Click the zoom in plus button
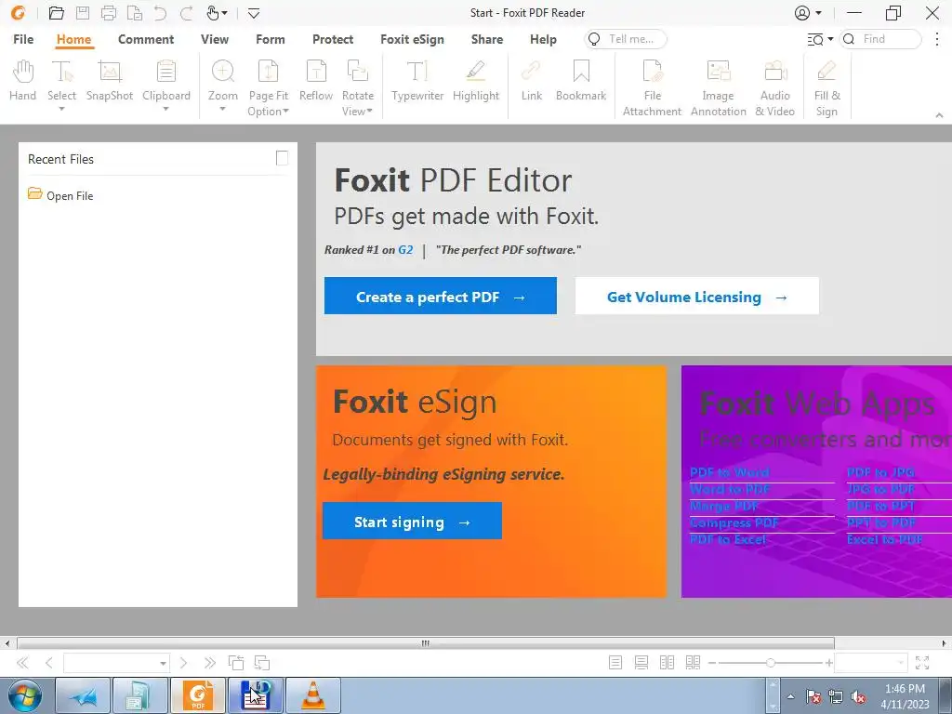Image resolution: width=952 pixels, height=714 pixels. point(828,663)
